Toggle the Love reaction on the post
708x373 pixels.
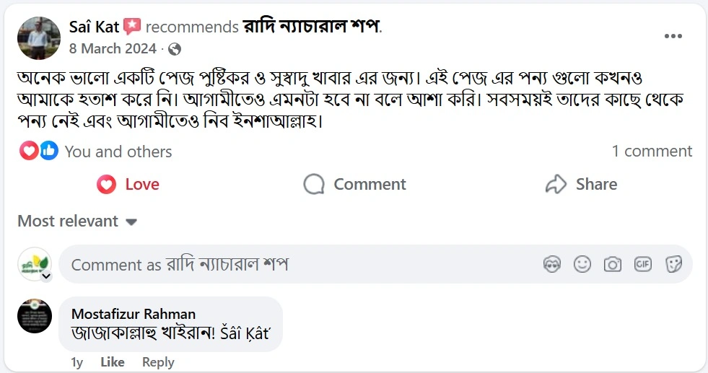coord(128,185)
